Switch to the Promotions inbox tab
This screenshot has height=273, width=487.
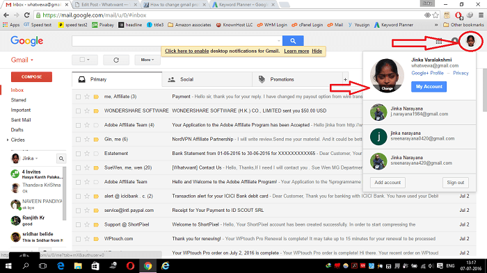[x=297, y=80]
